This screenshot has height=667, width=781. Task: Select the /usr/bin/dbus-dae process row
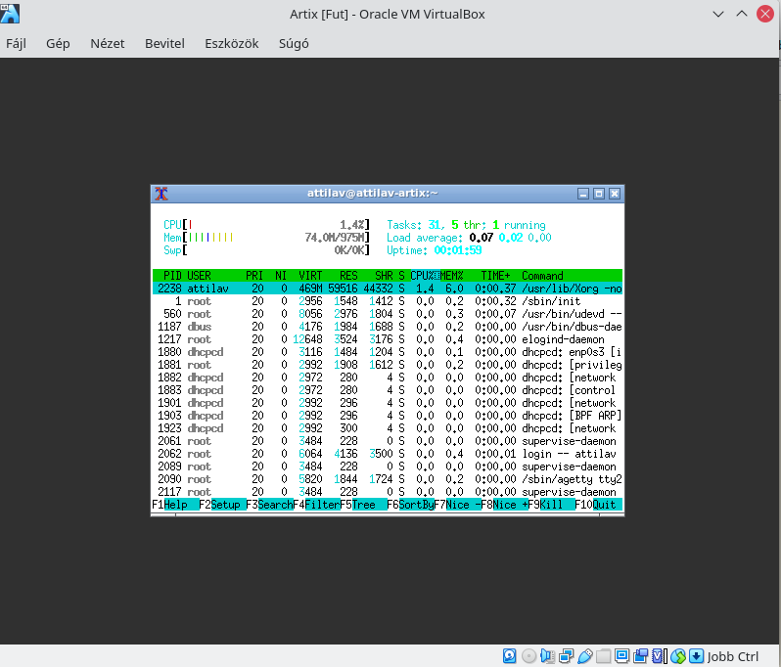click(388, 327)
